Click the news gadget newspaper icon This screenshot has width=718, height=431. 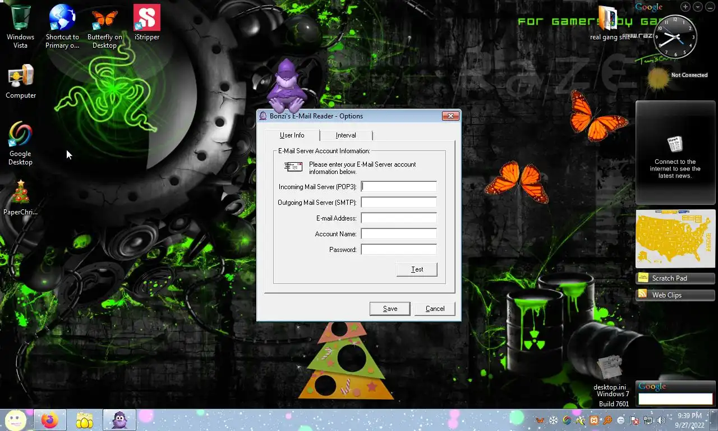pyautogui.click(x=675, y=144)
